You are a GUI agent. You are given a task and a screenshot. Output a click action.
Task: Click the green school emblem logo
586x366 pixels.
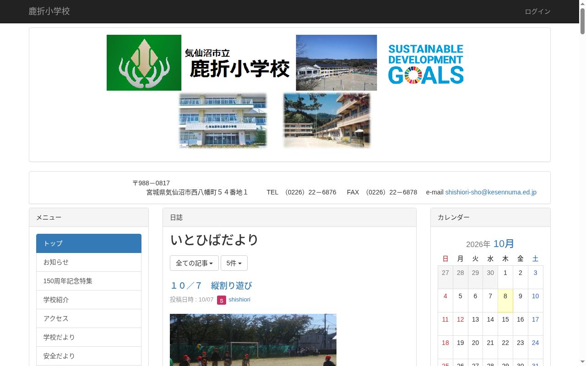pos(144,63)
